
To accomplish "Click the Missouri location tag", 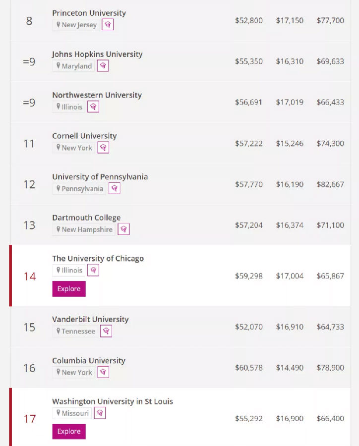I will coord(72,413).
